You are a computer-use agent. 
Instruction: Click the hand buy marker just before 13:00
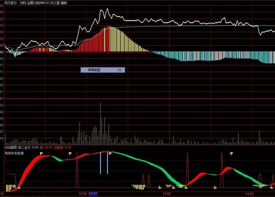(x=160, y=187)
